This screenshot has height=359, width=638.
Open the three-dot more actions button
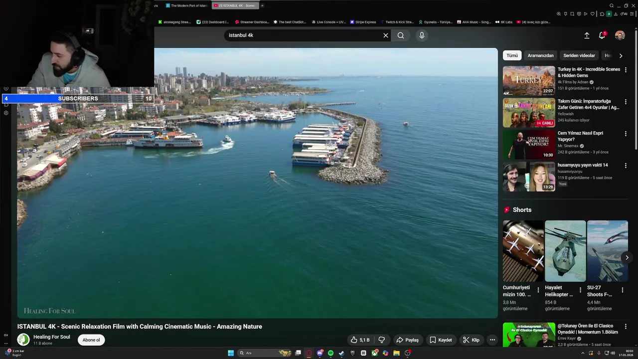pyautogui.click(x=492, y=340)
